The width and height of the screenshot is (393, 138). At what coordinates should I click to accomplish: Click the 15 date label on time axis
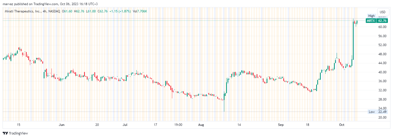click(18, 125)
